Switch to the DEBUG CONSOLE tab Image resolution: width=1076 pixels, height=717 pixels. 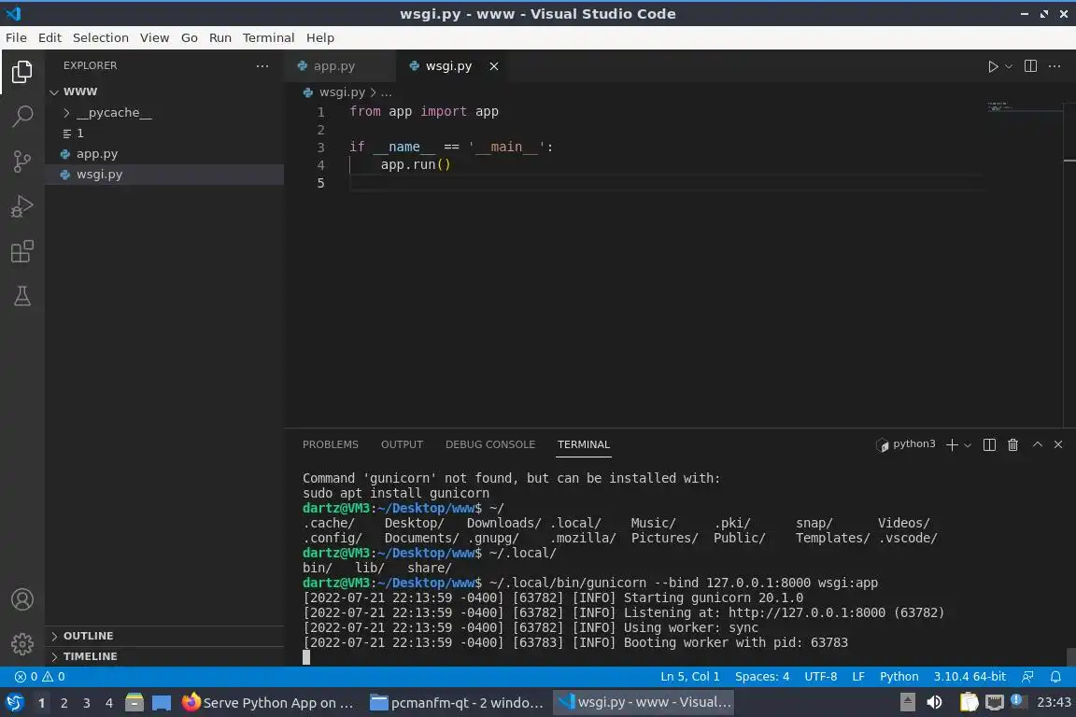pyautogui.click(x=490, y=444)
